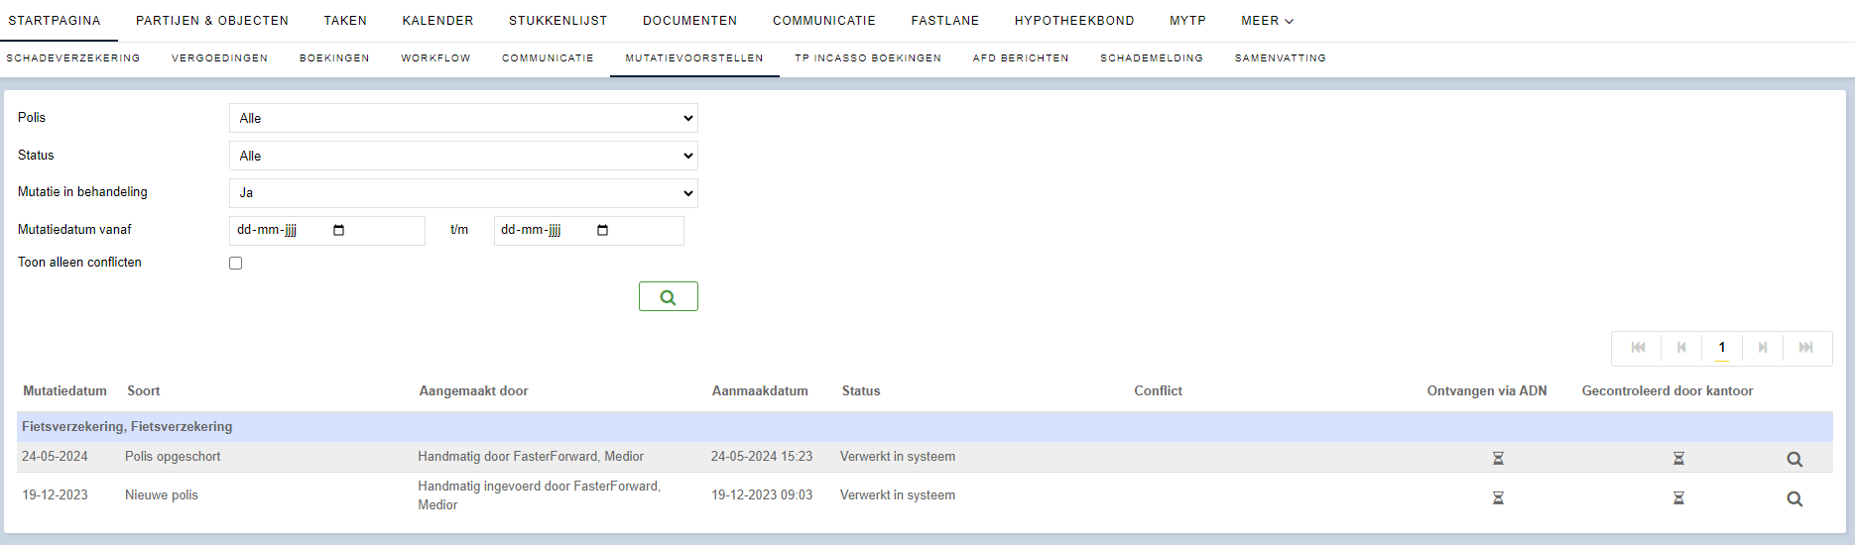This screenshot has width=1855, height=545.
Task: Click Aangemaakt door column header
Action: tap(473, 391)
